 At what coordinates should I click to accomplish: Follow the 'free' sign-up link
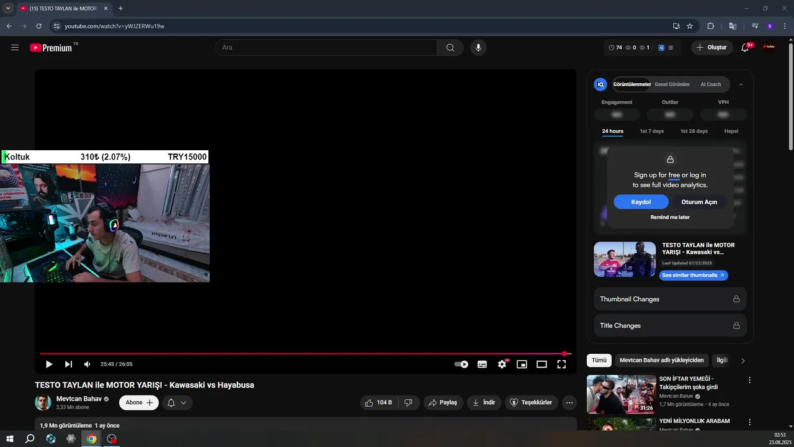(x=674, y=175)
